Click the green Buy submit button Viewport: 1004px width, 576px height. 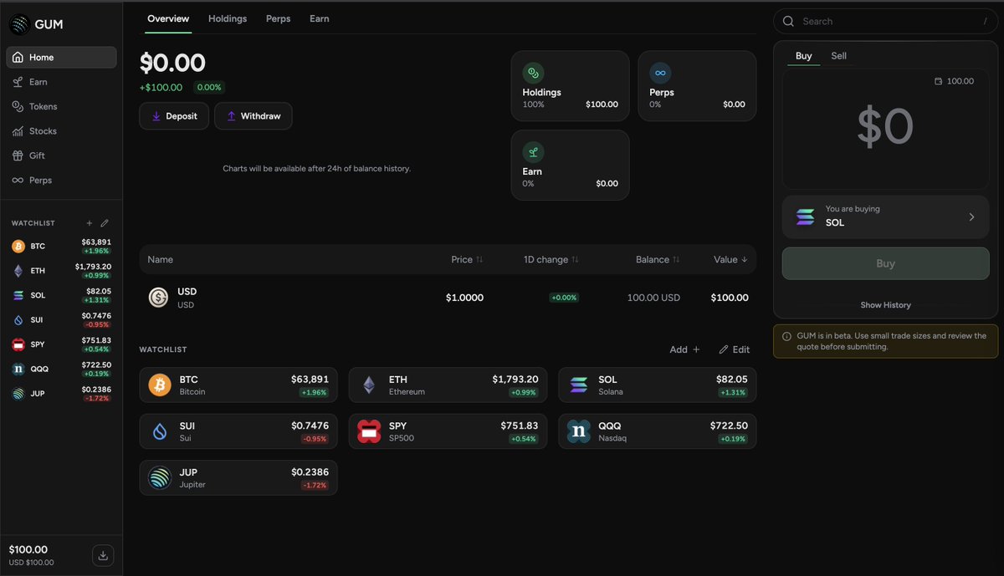tap(885, 263)
